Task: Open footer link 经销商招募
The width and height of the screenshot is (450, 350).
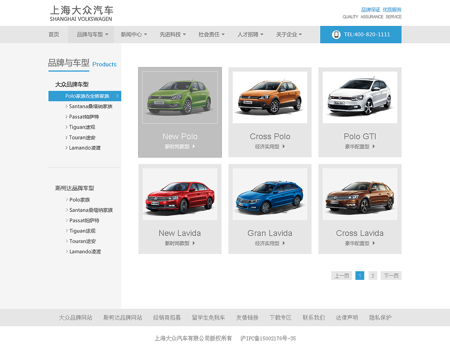Action: coord(167,318)
